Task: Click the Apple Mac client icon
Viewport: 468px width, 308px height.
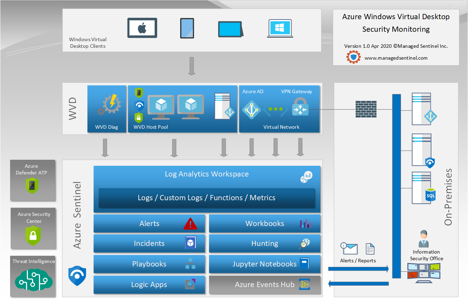Action: point(142,28)
